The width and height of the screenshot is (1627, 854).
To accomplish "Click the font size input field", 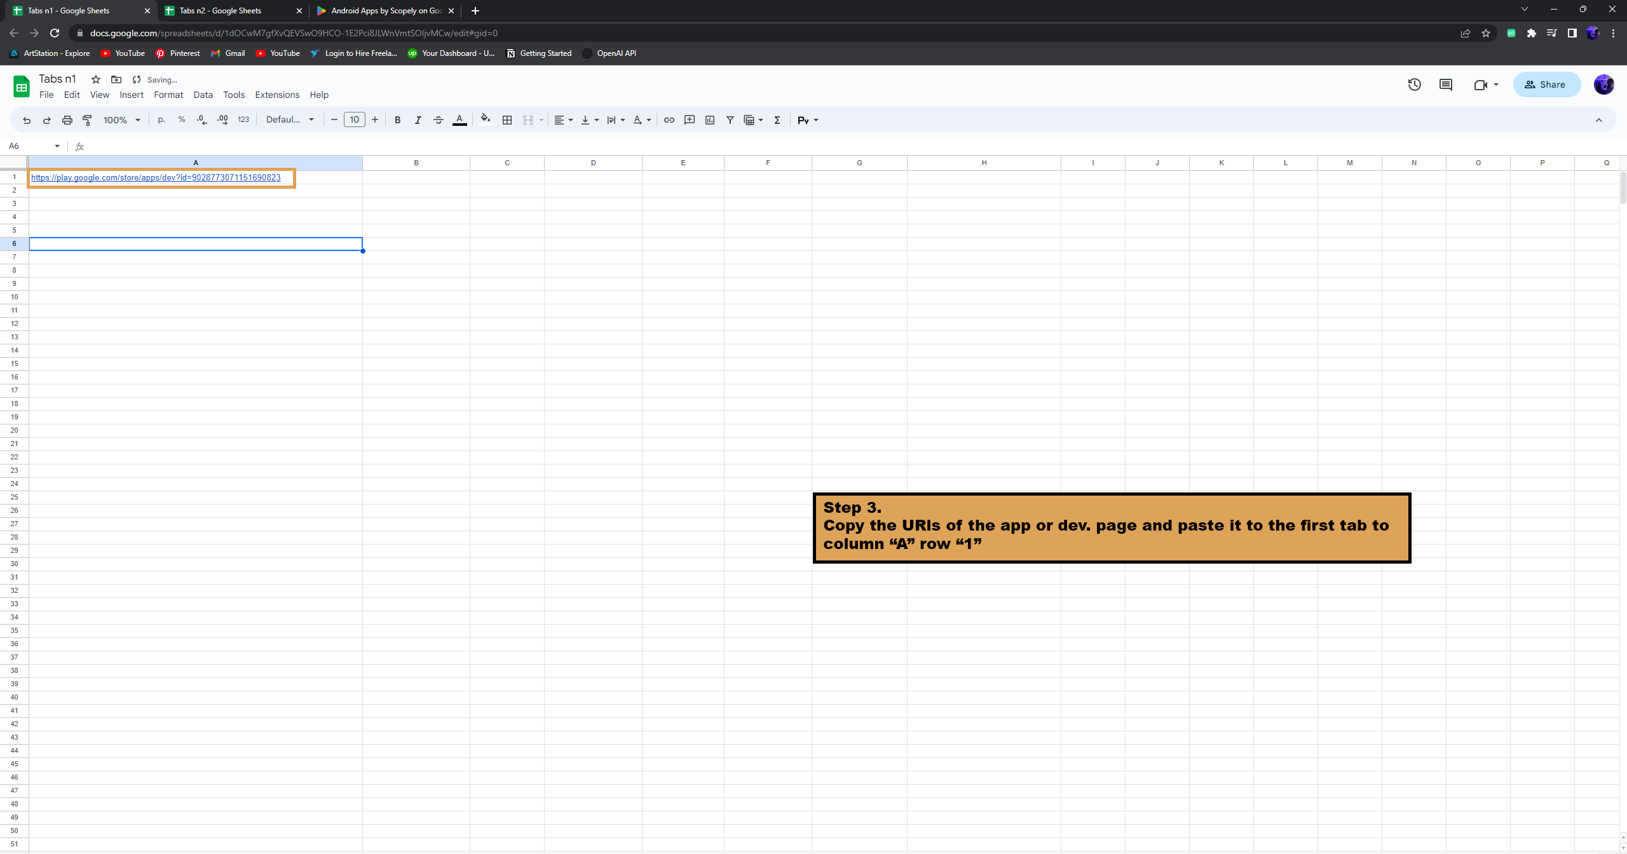I will (x=354, y=120).
